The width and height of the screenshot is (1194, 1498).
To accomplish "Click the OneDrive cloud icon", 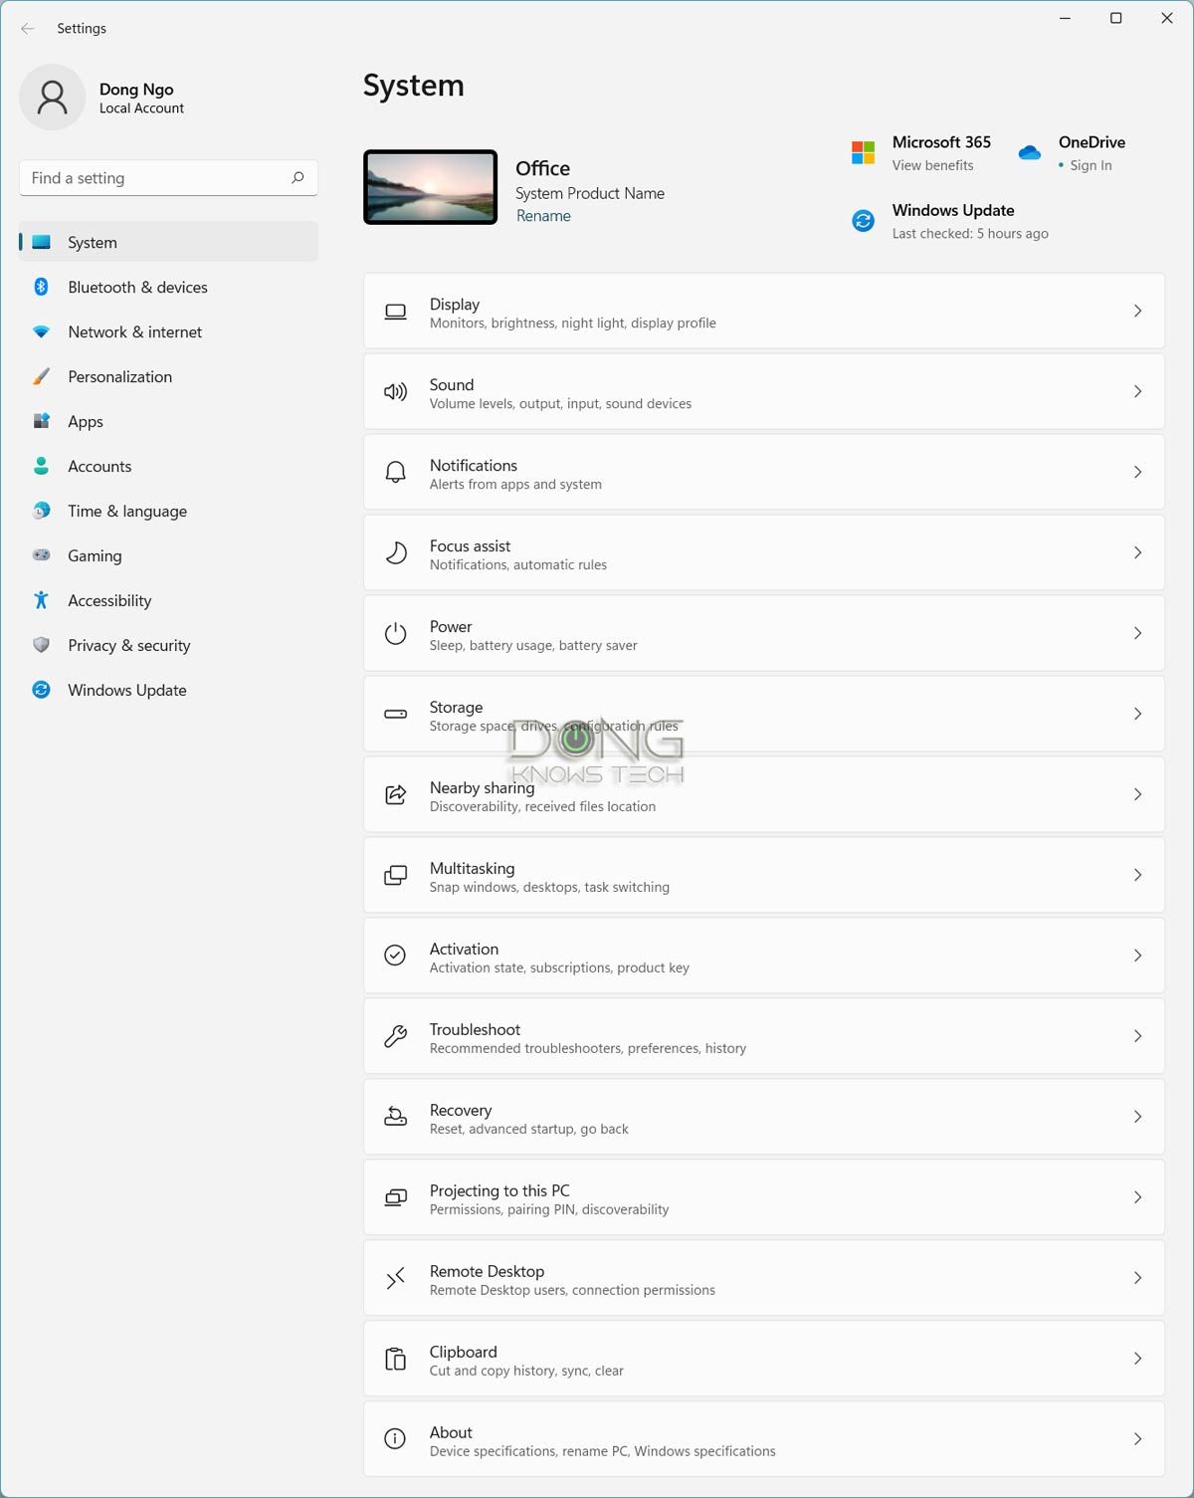I will pos(1030,152).
